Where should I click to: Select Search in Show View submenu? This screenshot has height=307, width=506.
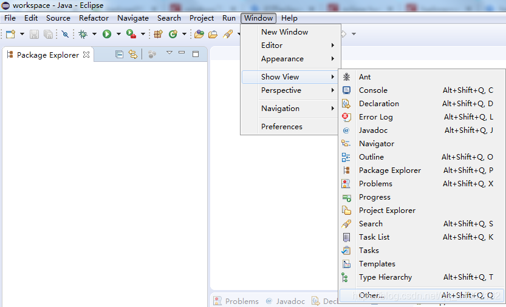click(422, 224)
